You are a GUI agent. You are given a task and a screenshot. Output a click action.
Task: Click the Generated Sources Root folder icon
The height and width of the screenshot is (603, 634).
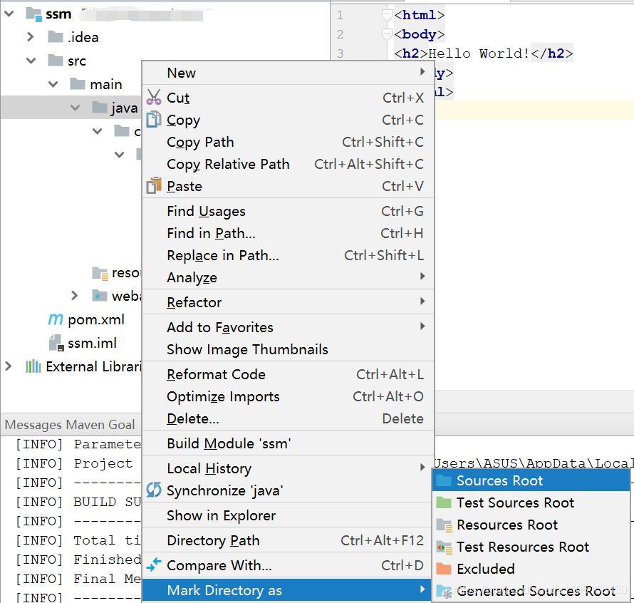click(x=444, y=592)
